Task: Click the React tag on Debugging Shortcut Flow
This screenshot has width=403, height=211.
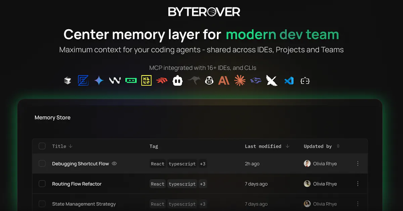Action: coord(158,164)
